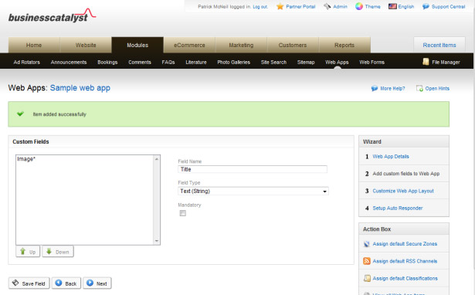Click the blue Next arrow icon
Image resolution: width=475 pixels, height=295 pixels.
pos(90,283)
